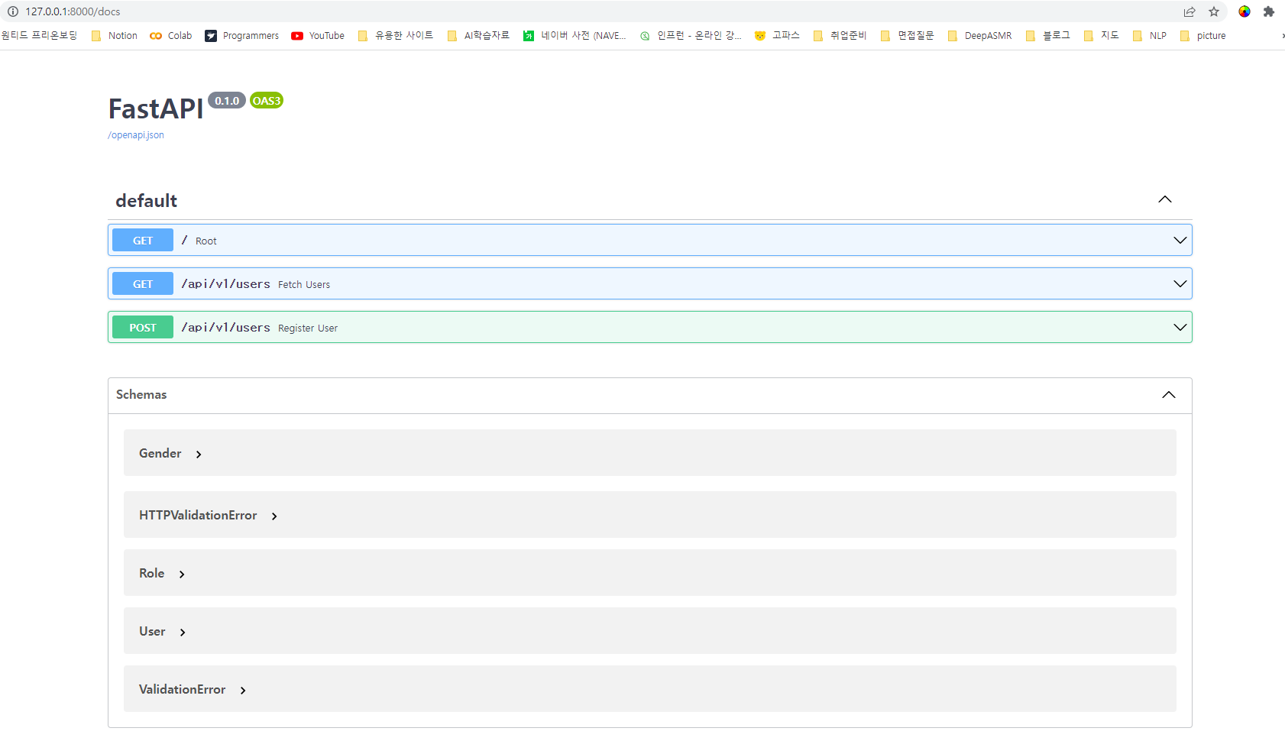Viewport: 1285px width, 741px height.
Task: Click the 0.1.0 version badge
Action: point(227,101)
